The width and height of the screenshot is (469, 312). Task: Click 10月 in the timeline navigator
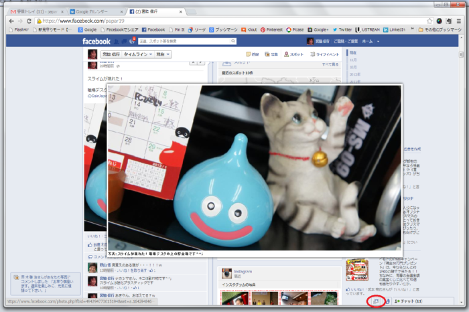coord(353,67)
